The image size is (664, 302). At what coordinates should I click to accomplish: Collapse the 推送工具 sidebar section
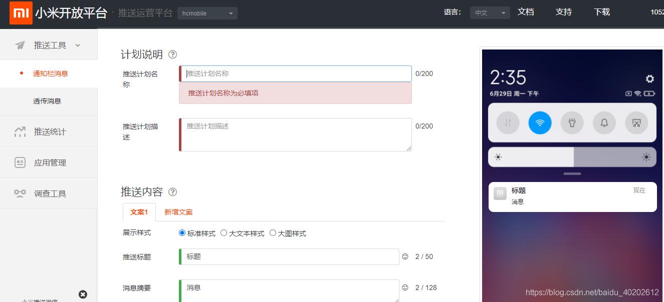pyautogui.click(x=78, y=44)
